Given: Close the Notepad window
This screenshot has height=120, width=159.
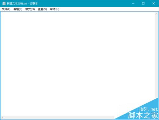Looking at the screenshot, I should point(154,4).
